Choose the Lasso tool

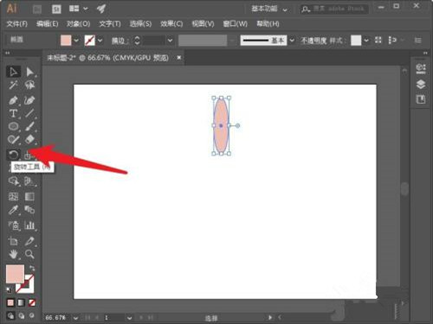29,85
